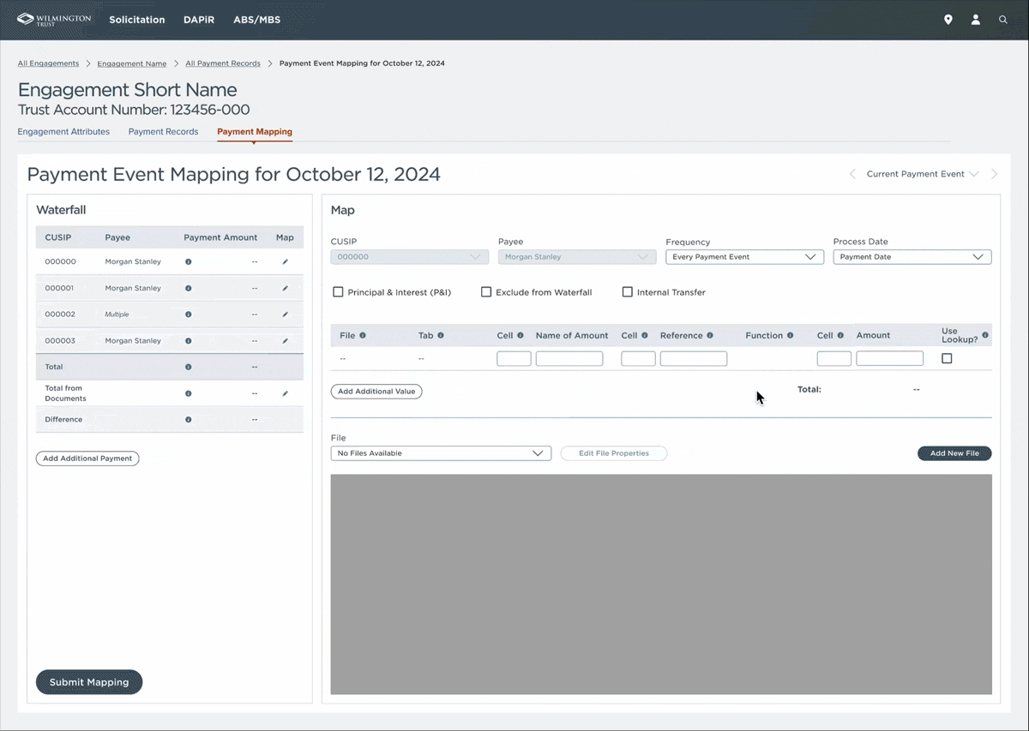Show info for CUSIP 000000 payment amount
The height and width of the screenshot is (731, 1029).
tap(189, 262)
